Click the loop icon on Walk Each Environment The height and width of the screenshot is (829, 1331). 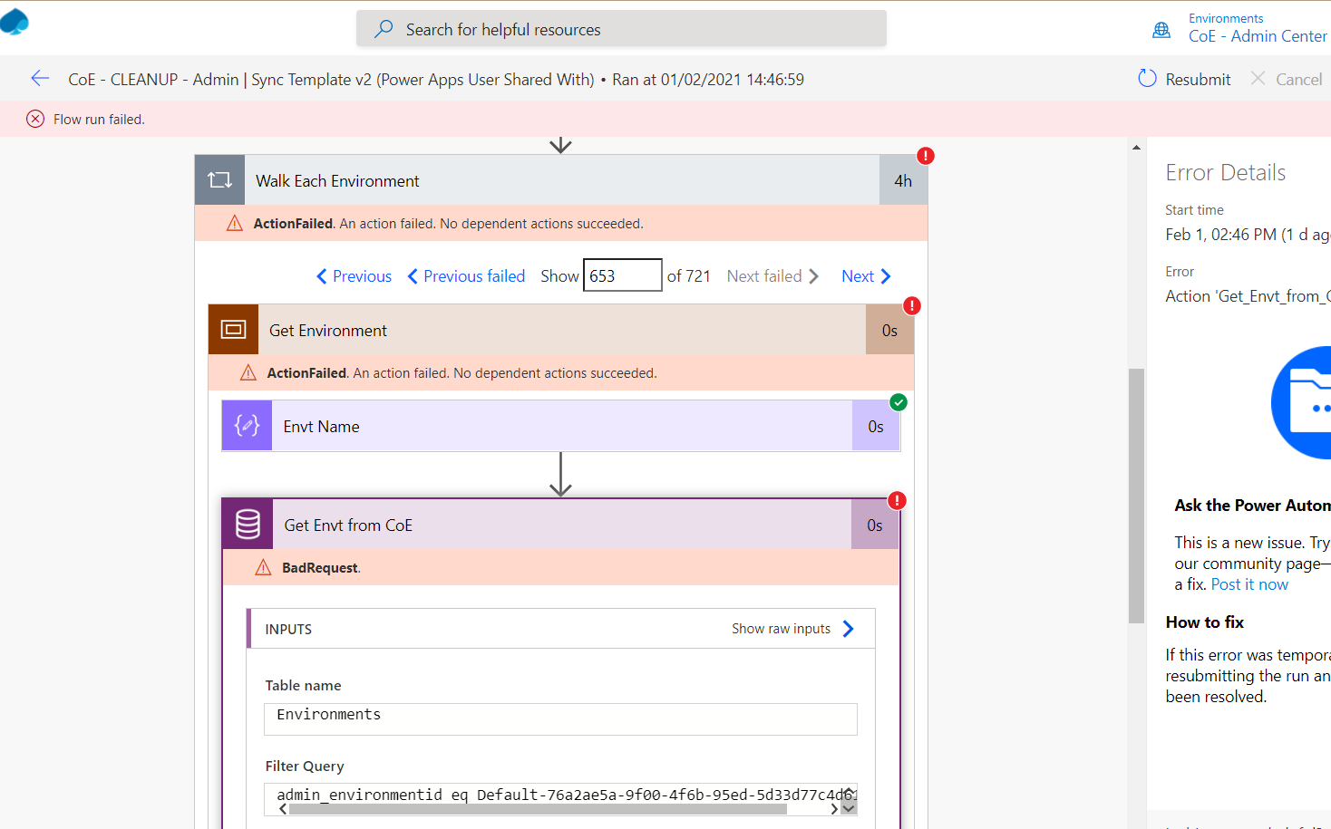pyautogui.click(x=219, y=179)
